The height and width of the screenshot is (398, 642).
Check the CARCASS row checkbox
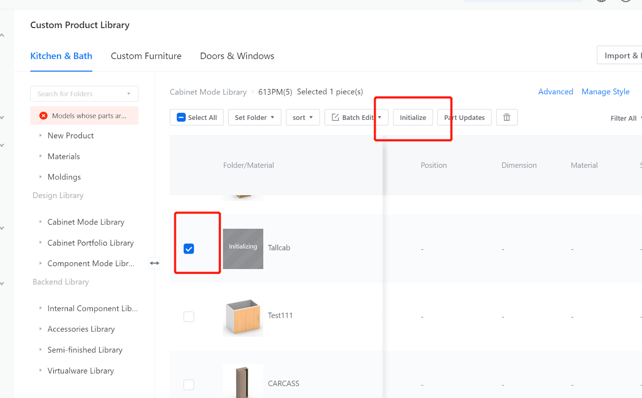click(x=189, y=385)
